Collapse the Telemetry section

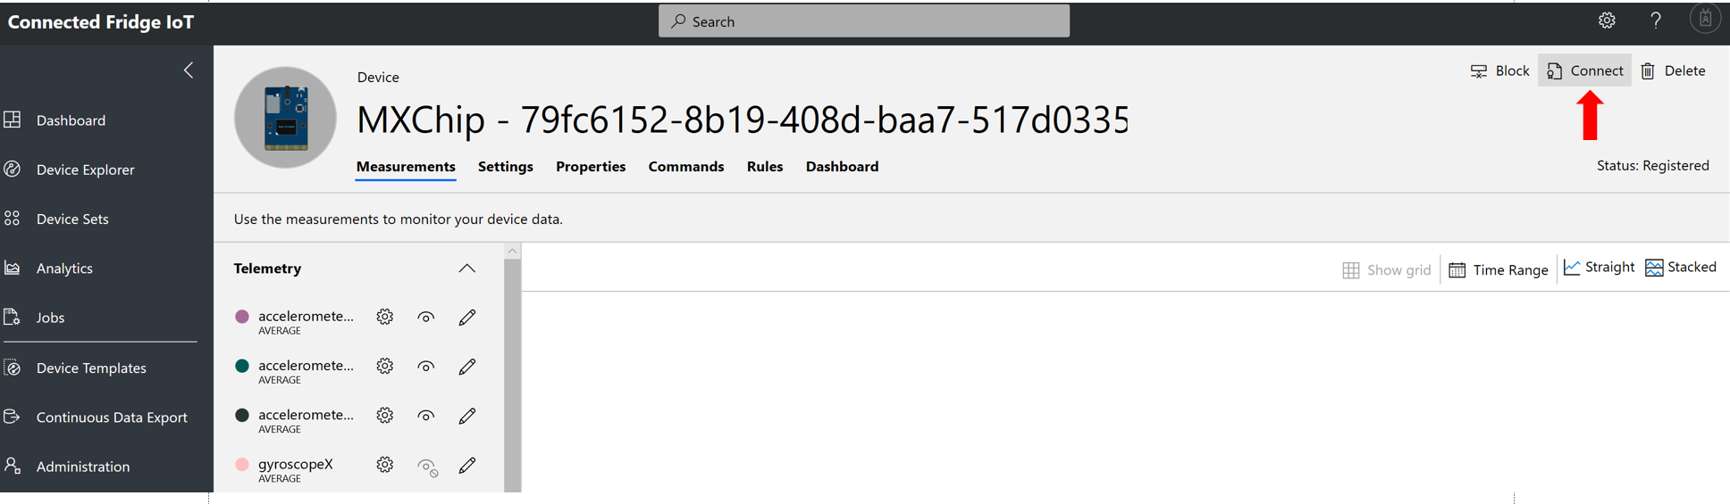click(x=466, y=269)
